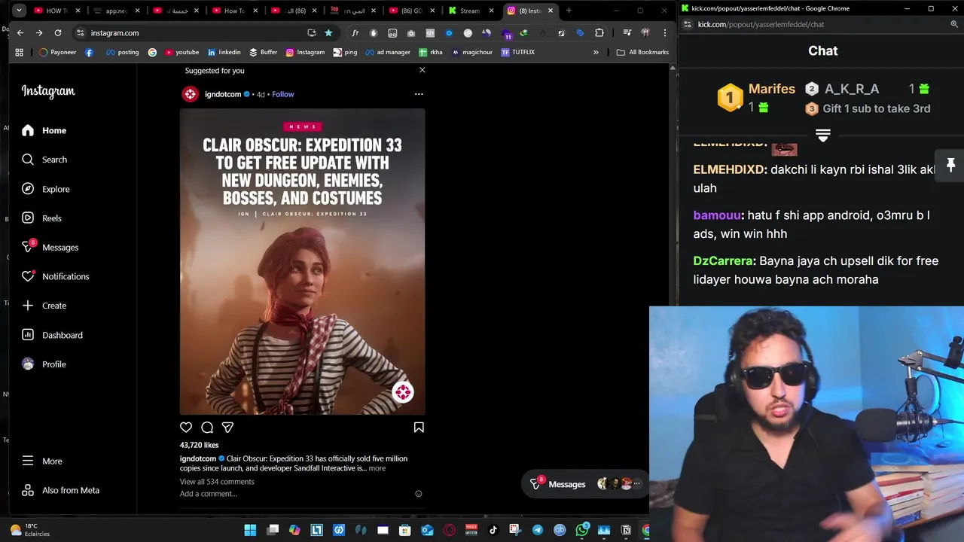Switch to first HOW TO YouTube tab
This screenshot has height=542, width=964.
[x=56, y=11]
